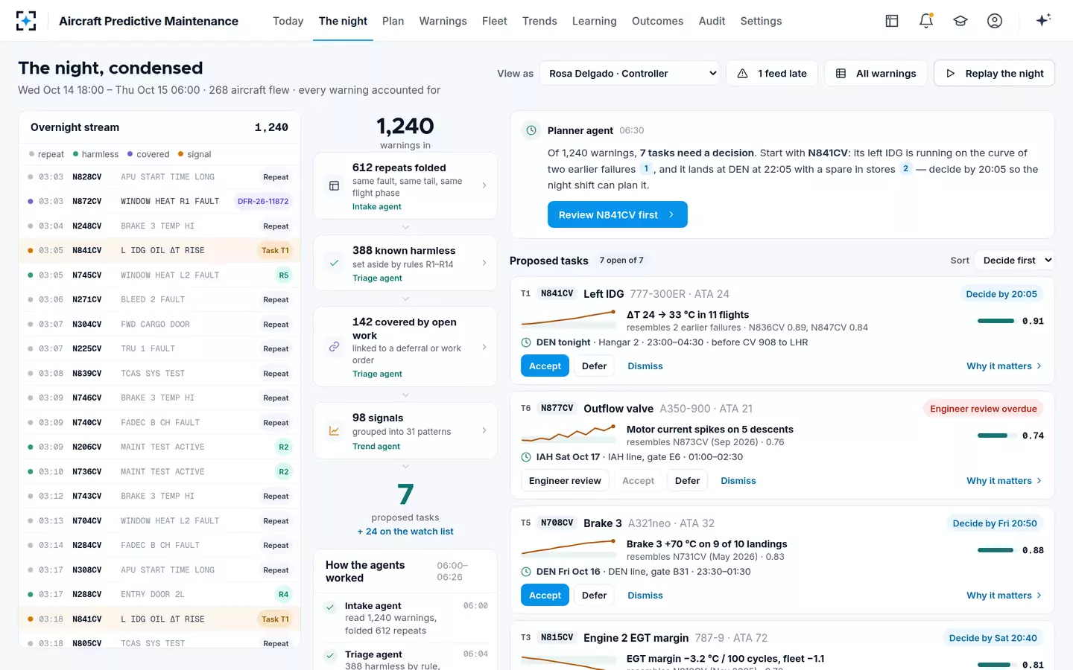
Task: Switch to the Today tab
Action: coord(288,21)
